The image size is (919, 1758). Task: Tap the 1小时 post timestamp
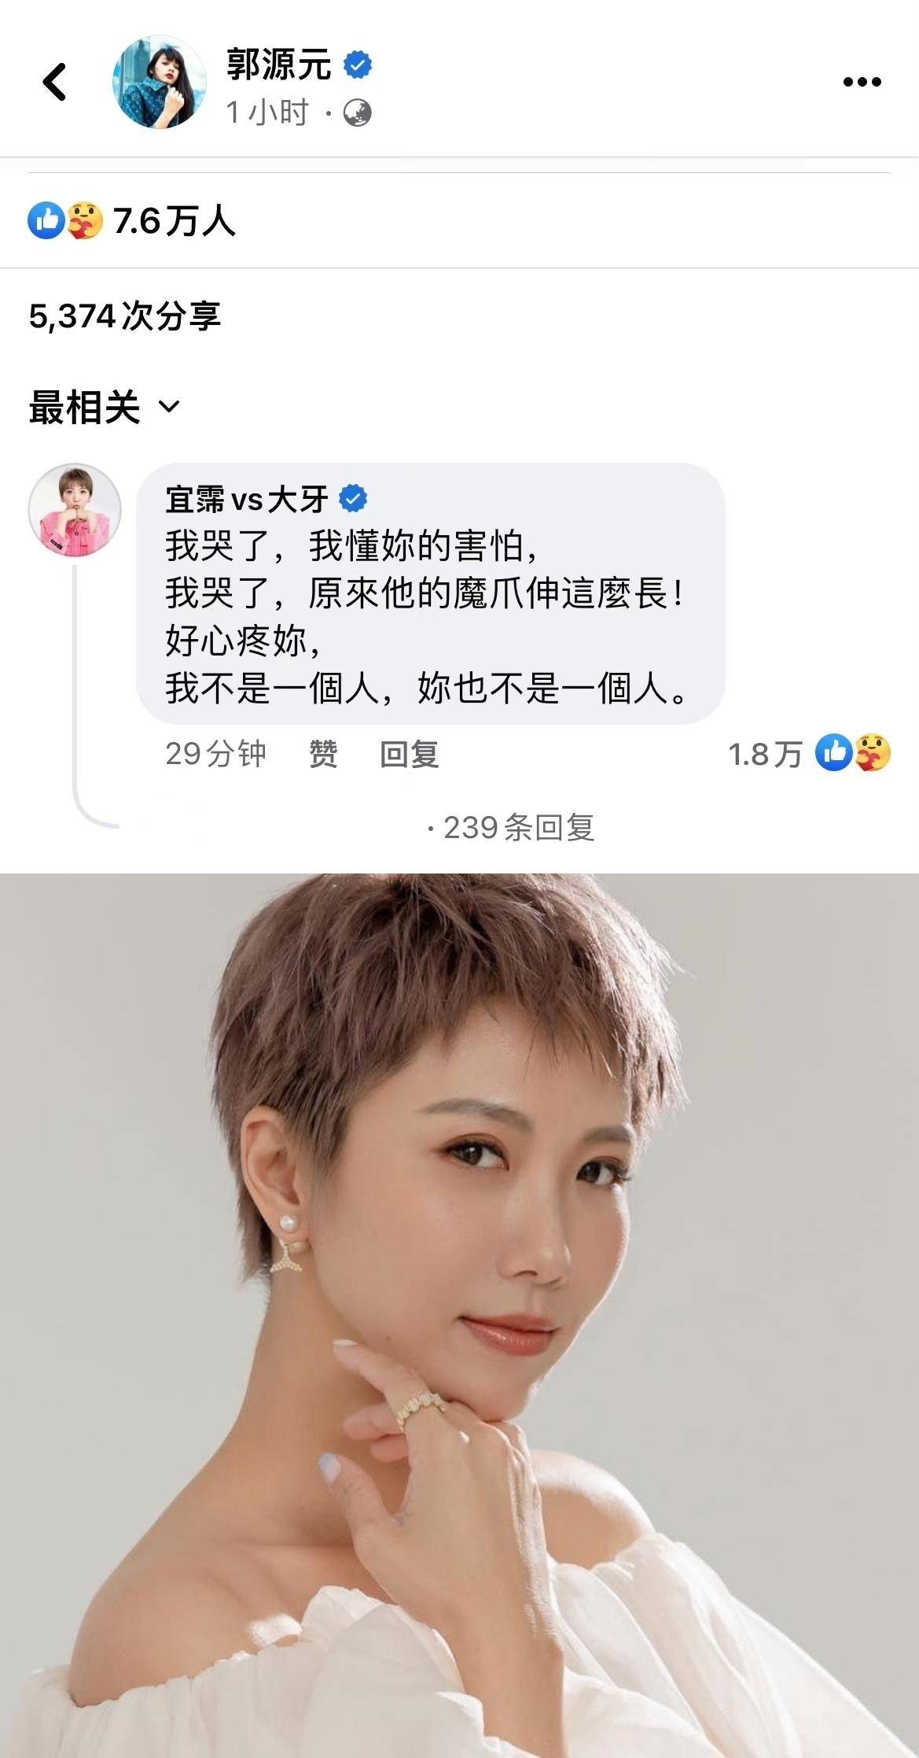[267, 113]
